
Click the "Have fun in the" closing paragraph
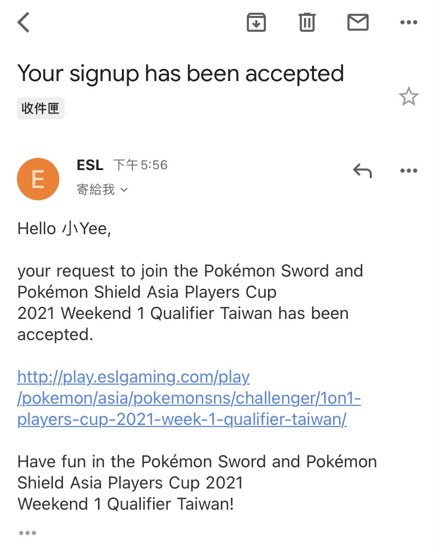[x=197, y=482]
